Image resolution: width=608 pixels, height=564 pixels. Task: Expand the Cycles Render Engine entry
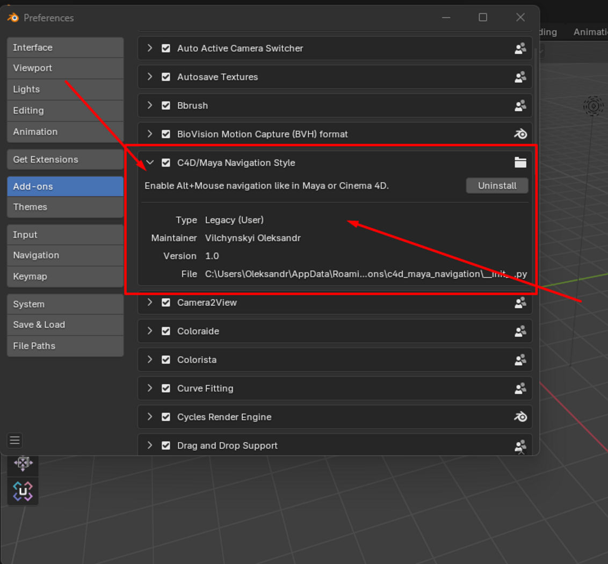pyautogui.click(x=150, y=417)
